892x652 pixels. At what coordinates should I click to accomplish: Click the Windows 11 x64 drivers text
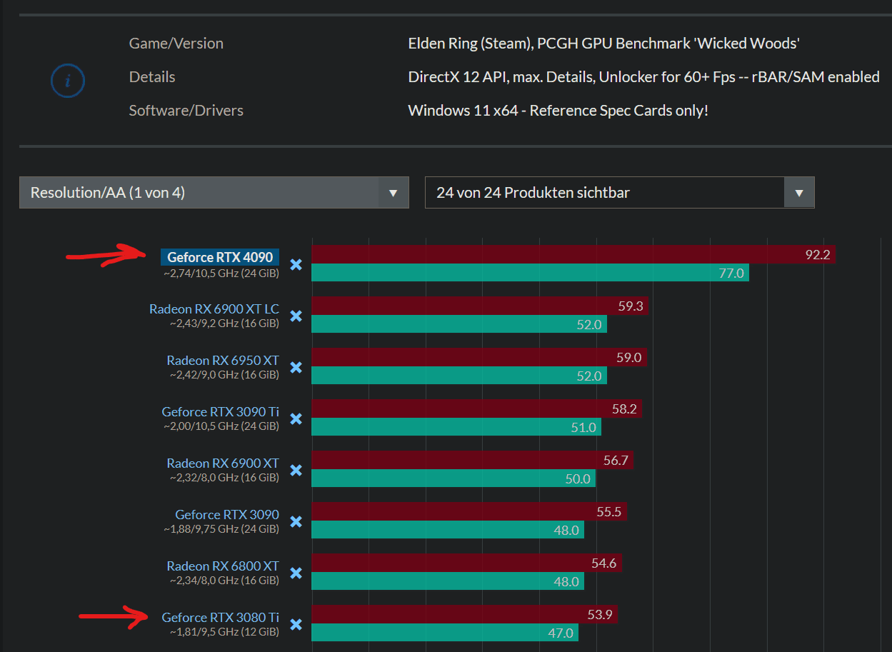point(558,111)
